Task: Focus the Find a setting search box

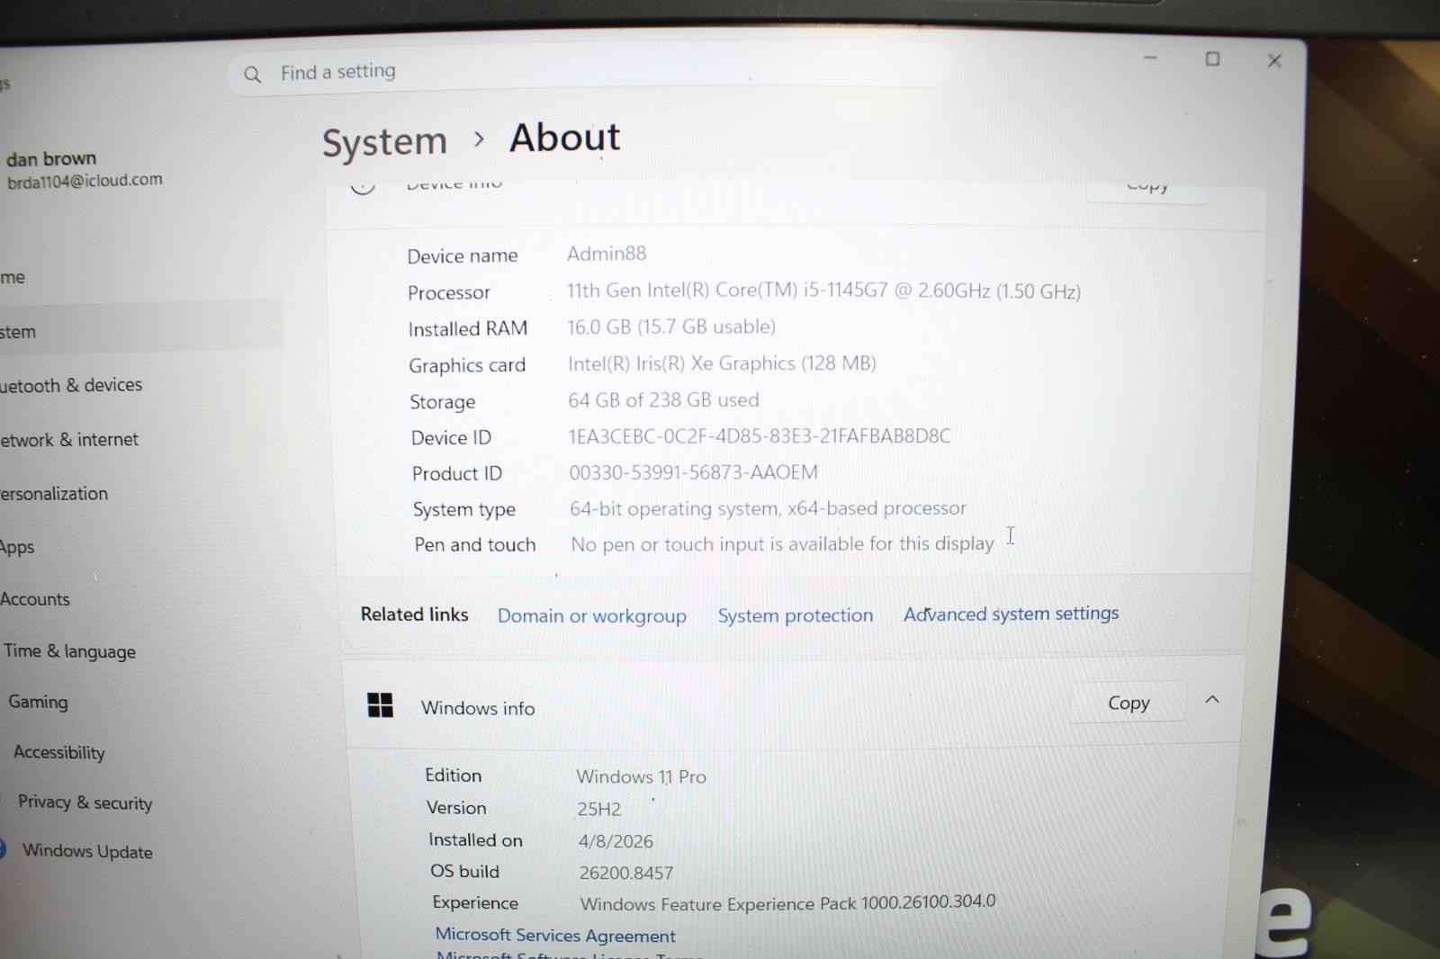Action: pyautogui.click(x=589, y=72)
